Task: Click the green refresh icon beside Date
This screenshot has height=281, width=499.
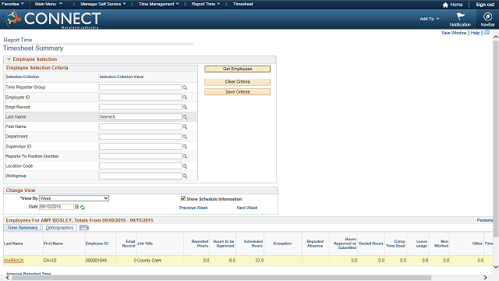Action: [x=83, y=208]
